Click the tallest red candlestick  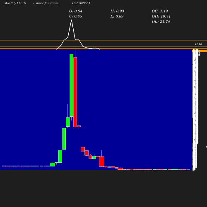pyautogui.click(x=75, y=92)
